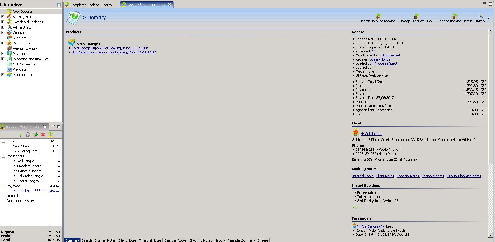Select Mr Bharat Jangra passenger row
This screenshot has width=495, height=242.
[31, 181]
